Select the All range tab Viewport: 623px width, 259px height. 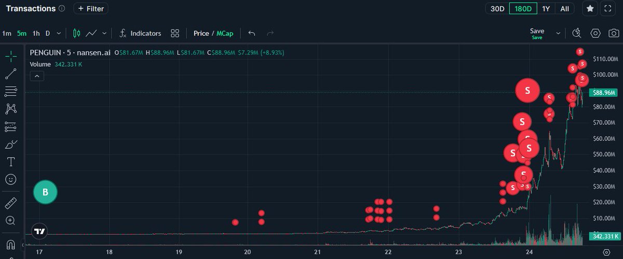click(564, 9)
